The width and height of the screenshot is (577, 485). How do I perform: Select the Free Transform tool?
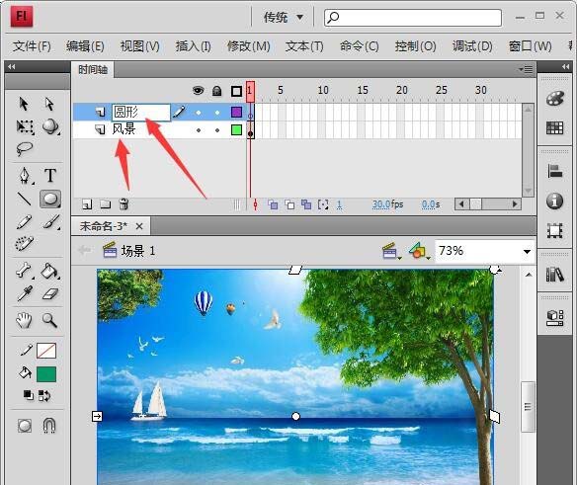25,126
